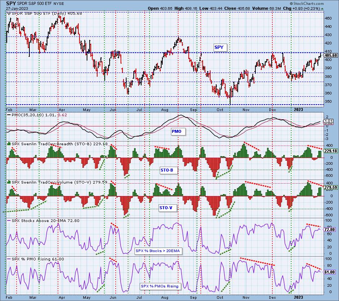Click the 370 price axis label
This screenshot has width=339, height=301.
pyautogui.click(x=328, y=85)
